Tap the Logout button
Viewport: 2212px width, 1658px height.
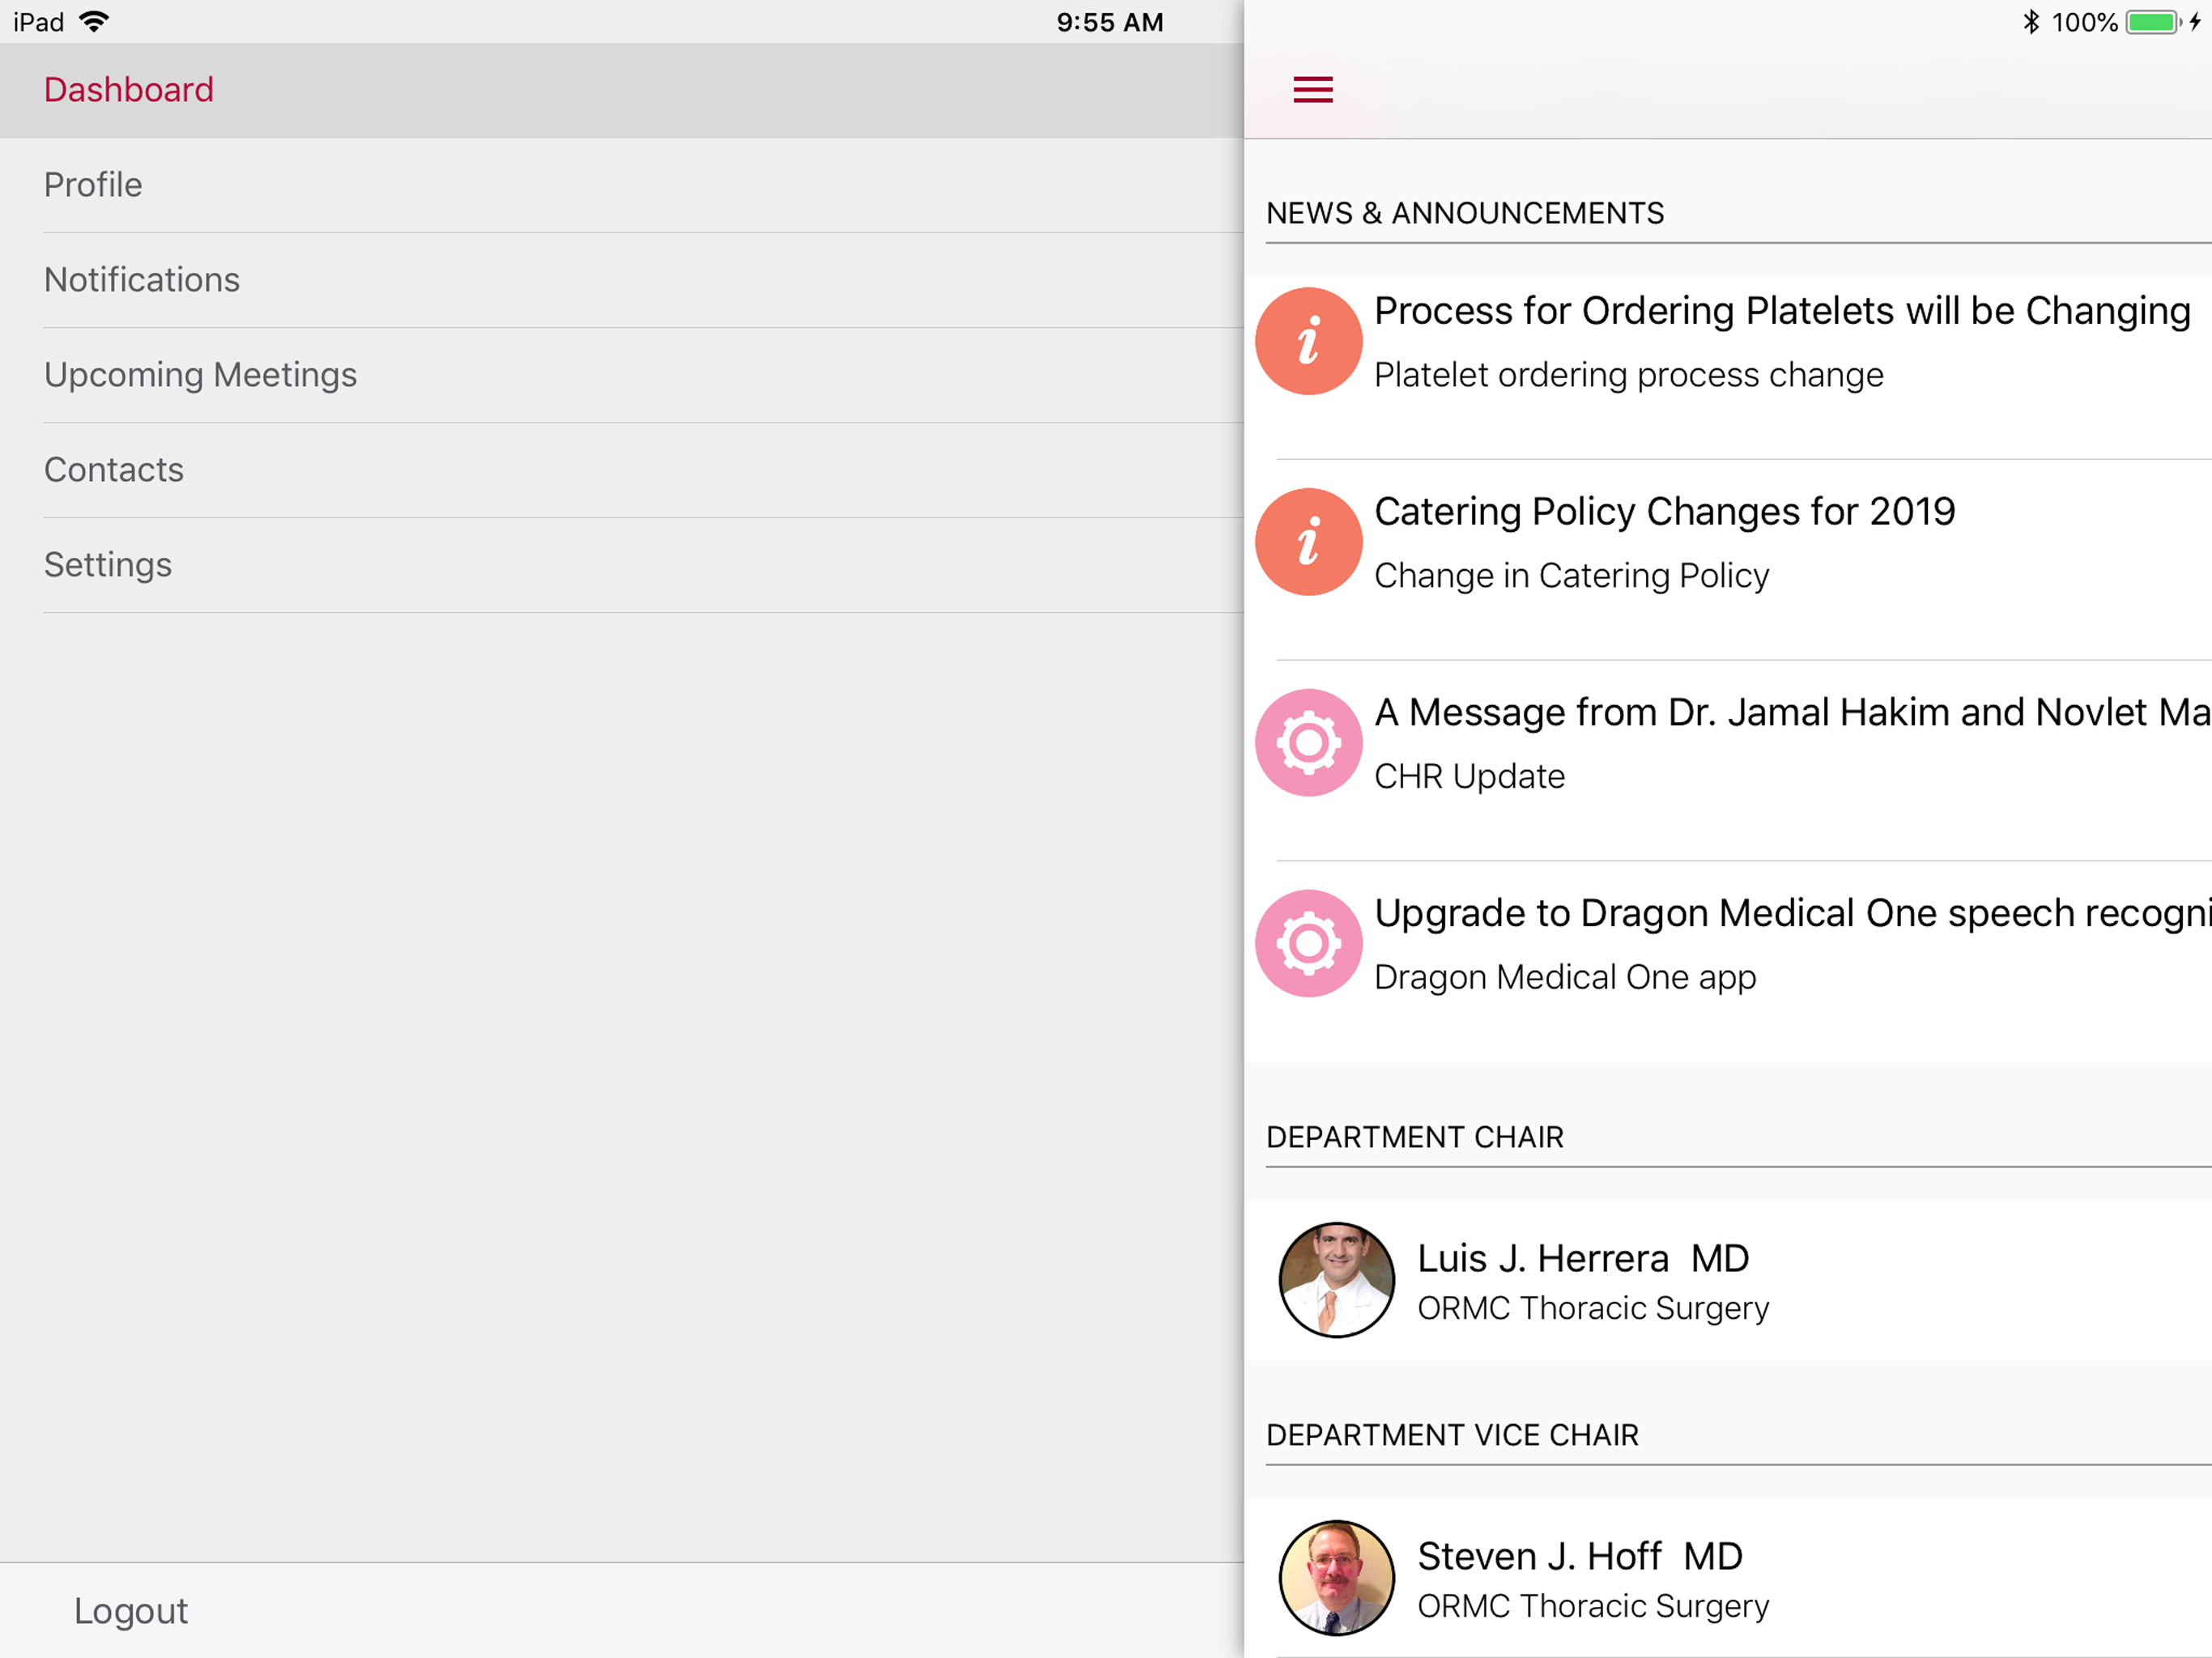[131, 1611]
